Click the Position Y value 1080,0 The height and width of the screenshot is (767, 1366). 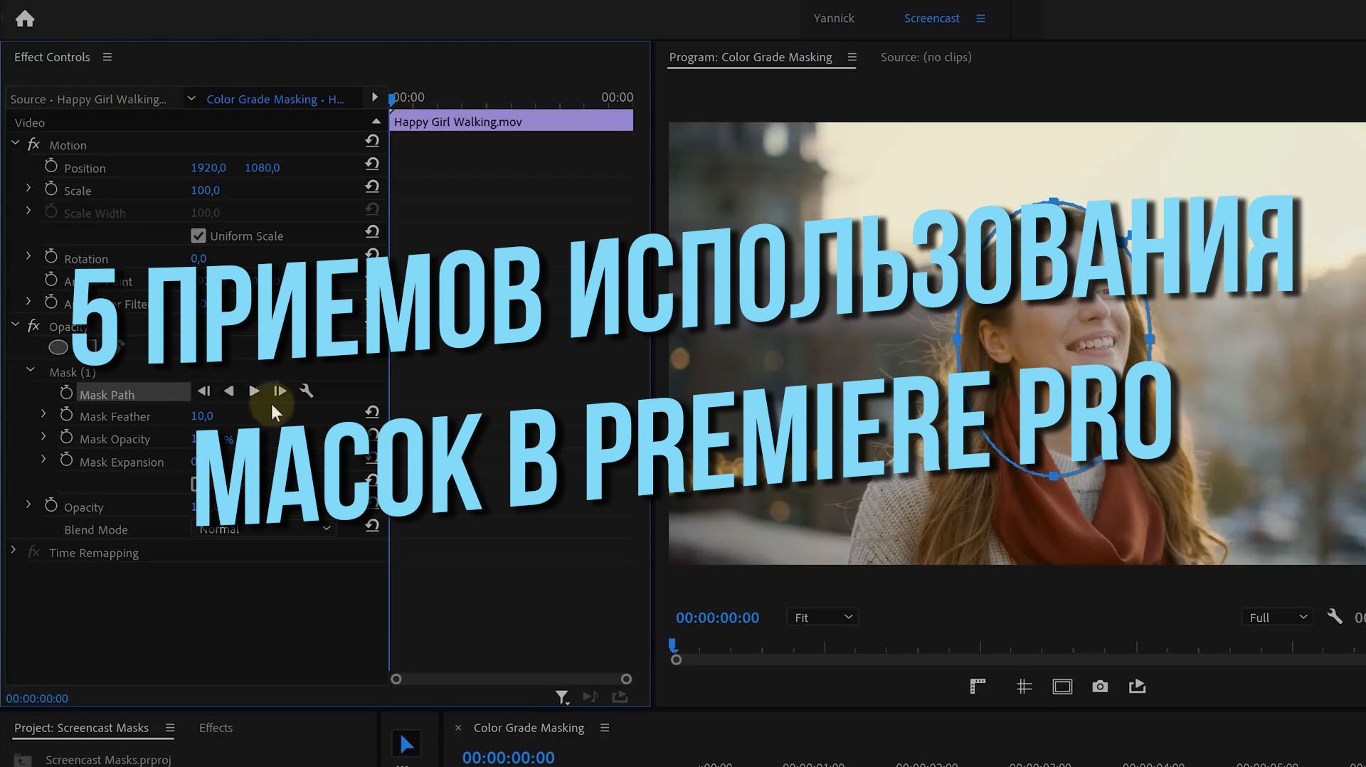click(262, 168)
